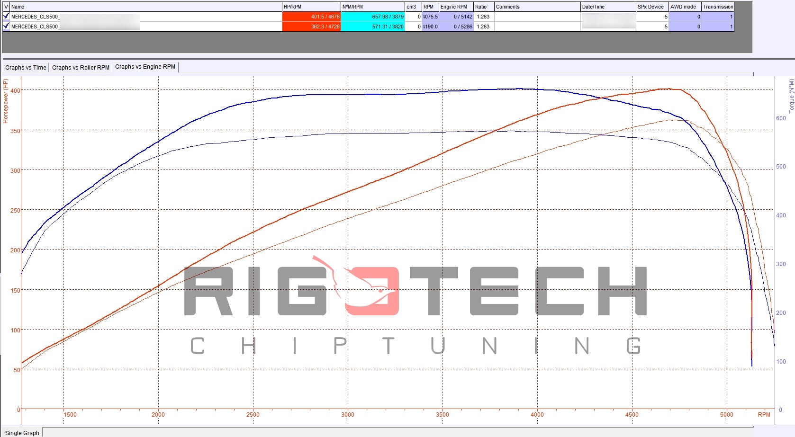Click the Engine RPM column header
This screenshot has width=795, height=437.
click(456, 7)
